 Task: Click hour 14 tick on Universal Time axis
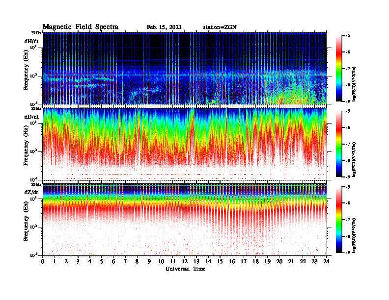(x=208, y=261)
